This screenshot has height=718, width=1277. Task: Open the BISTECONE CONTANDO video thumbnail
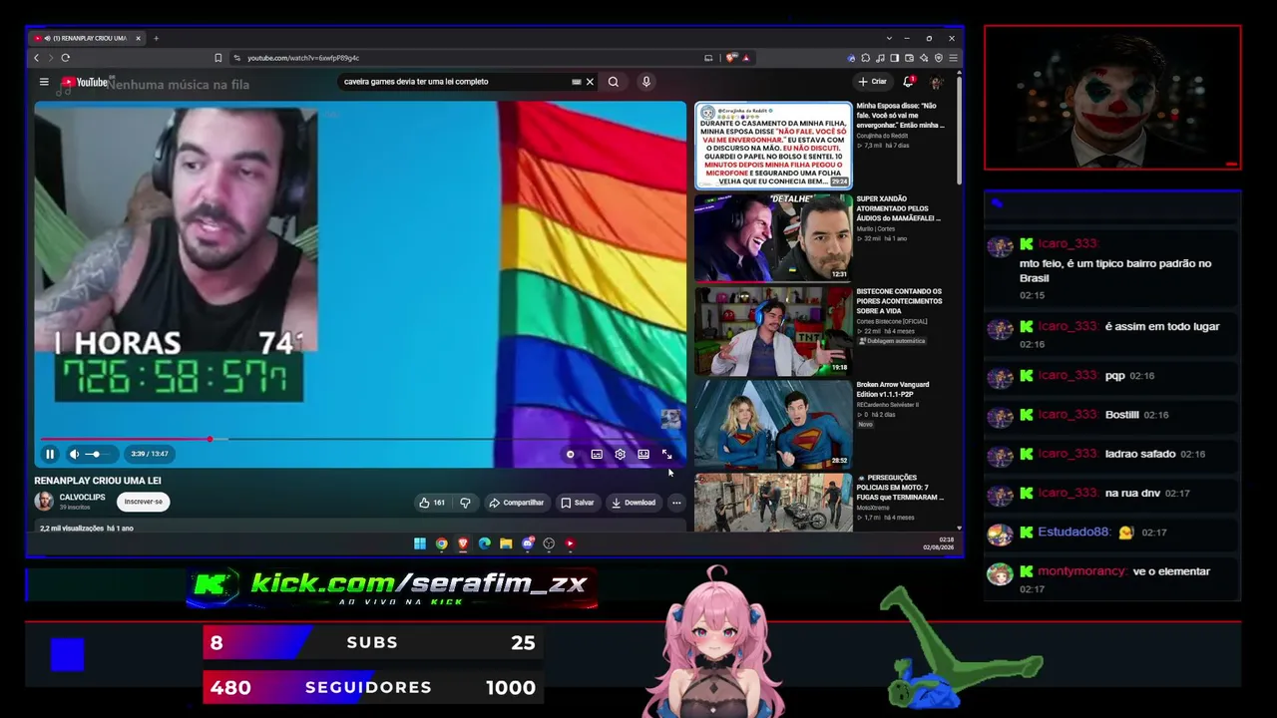tap(774, 331)
